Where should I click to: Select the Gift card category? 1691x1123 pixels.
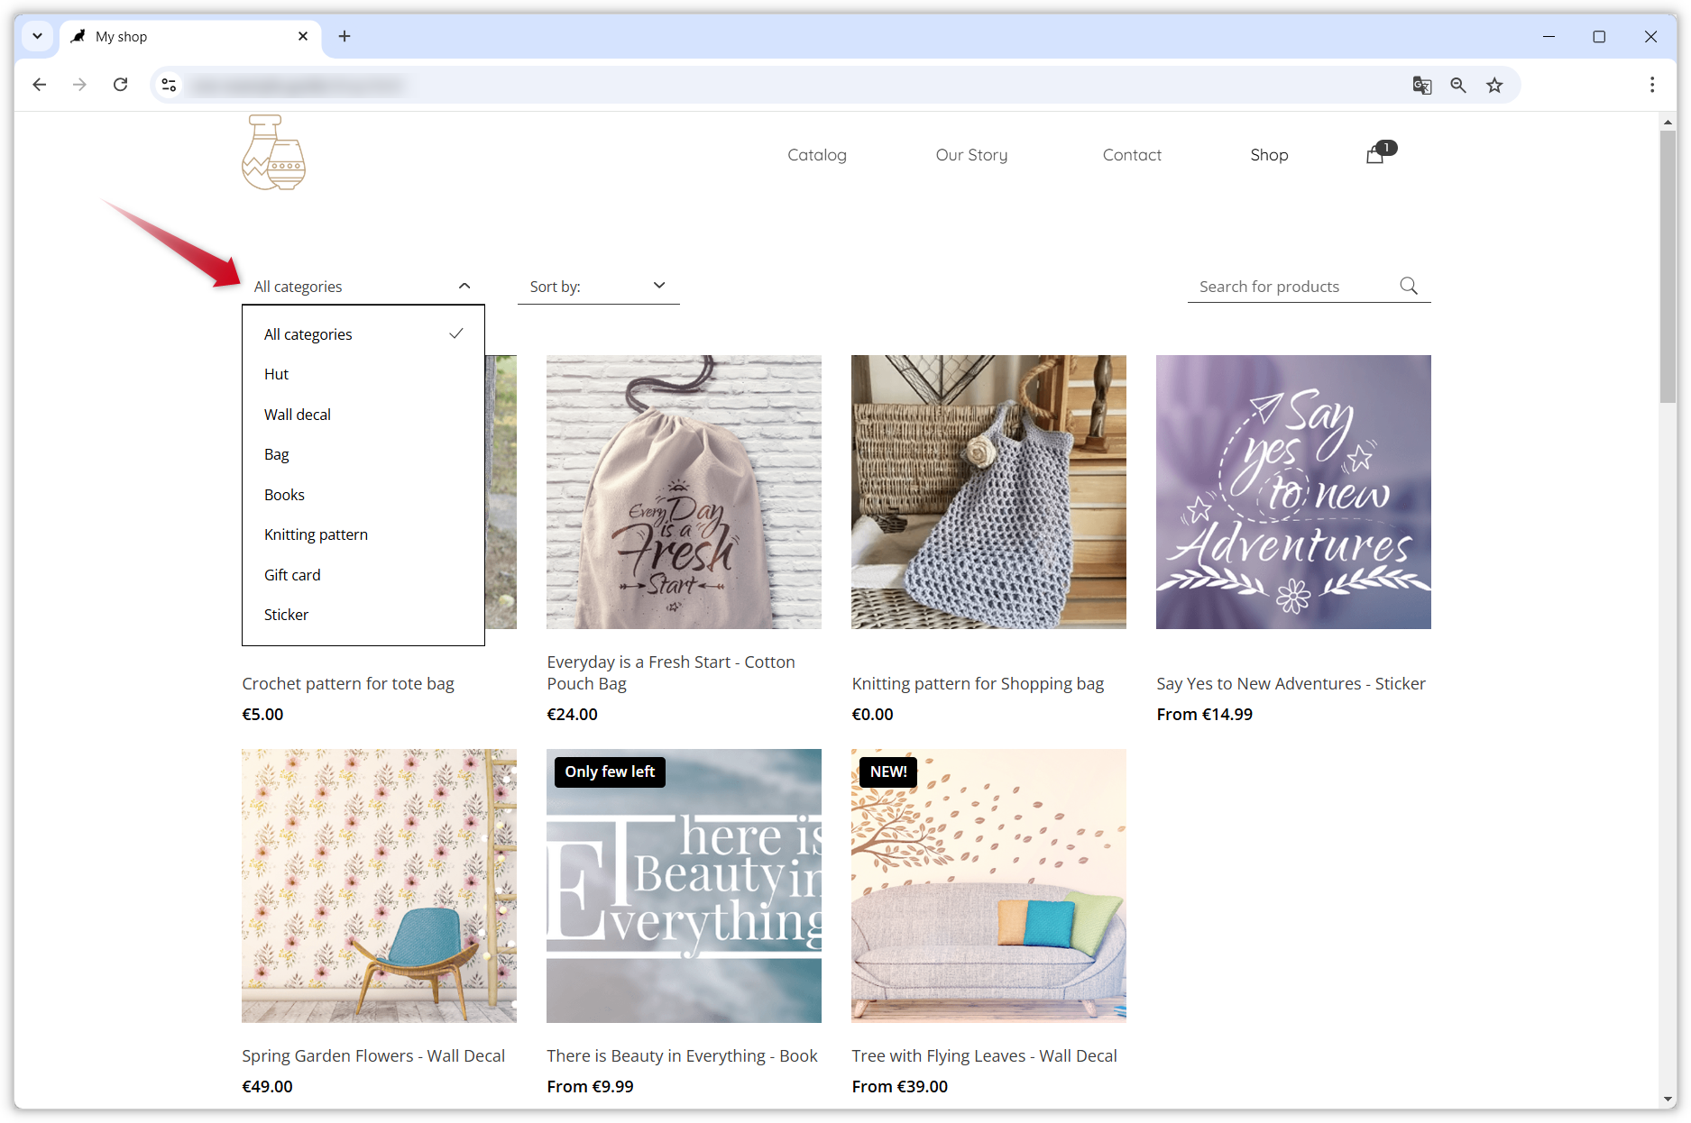point(292,575)
